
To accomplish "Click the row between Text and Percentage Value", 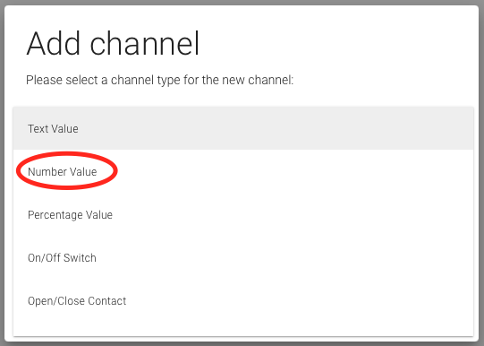I will pos(243,171).
